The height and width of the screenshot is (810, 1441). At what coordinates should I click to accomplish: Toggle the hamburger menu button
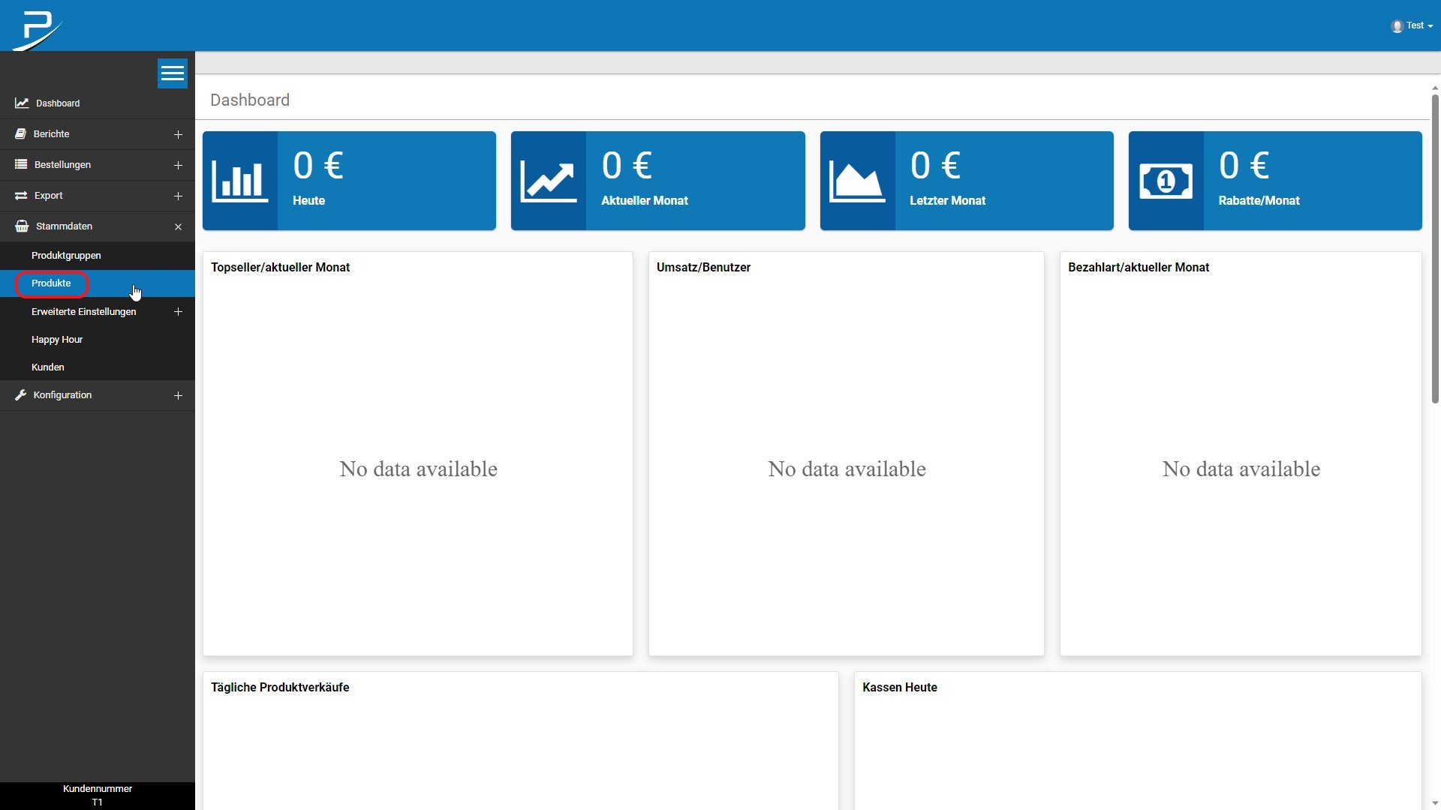click(172, 73)
